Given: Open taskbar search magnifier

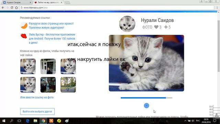Looking at the screenshot, I should pyautogui.click(x=12, y=121).
